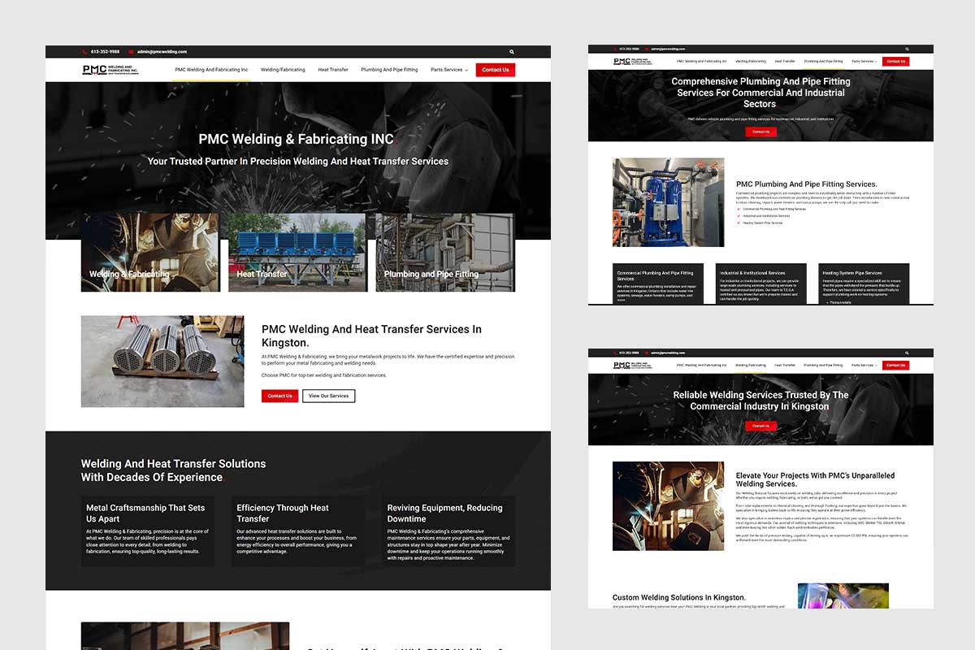The width and height of the screenshot is (975, 650).
Task: Click the search icon in the large homepage header
Action: pyautogui.click(x=512, y=51)
